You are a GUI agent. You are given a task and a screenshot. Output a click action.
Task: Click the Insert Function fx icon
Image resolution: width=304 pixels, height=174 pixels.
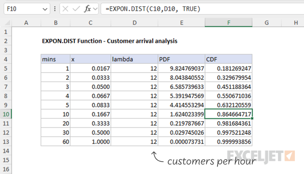[x=87, y=9]
